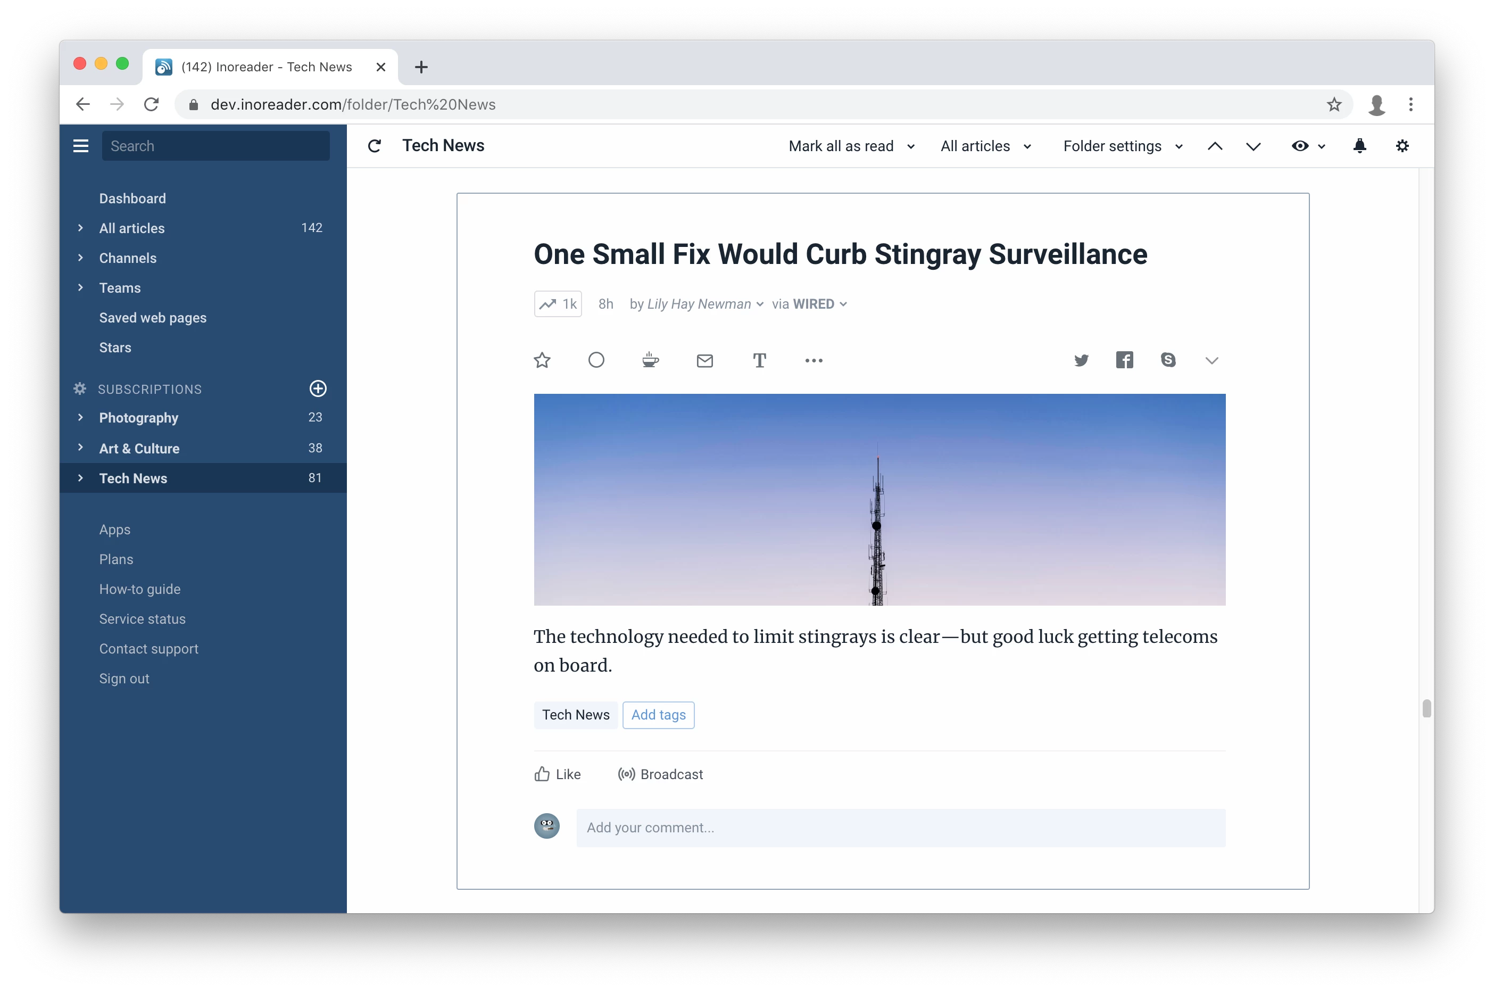
Task: Share the article on Twitter
Action: (x=1081, y=361)
